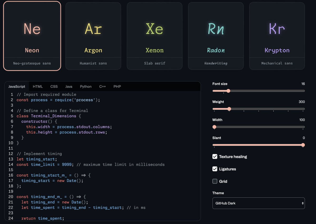This screenshot has height=224, width=316.
Task: Switch to the HTML code sample tab
Action: tap(38, 86)
